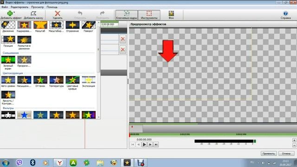Screen dimensions: 297x167
Task: Select the Температура effect
Action: click(56, 82)
